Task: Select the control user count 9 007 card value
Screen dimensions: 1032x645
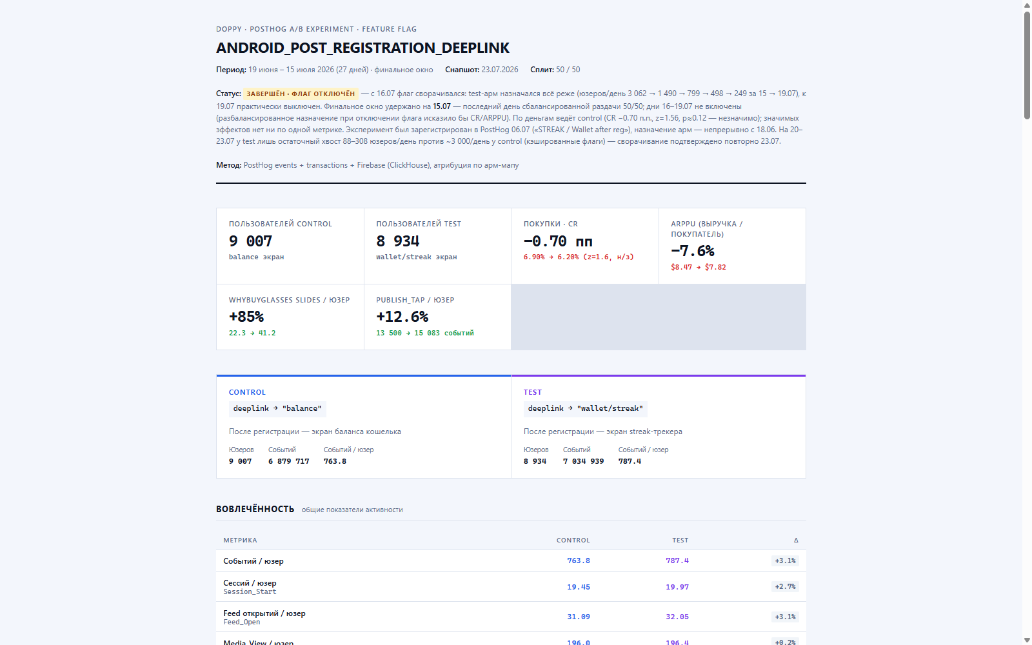Action: 250,241
